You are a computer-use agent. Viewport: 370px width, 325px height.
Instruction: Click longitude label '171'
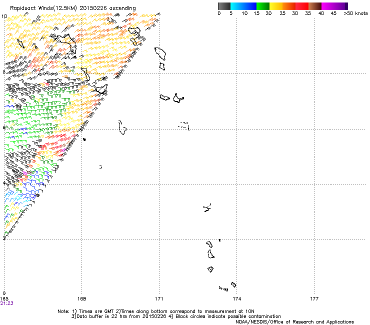point(159,299)
